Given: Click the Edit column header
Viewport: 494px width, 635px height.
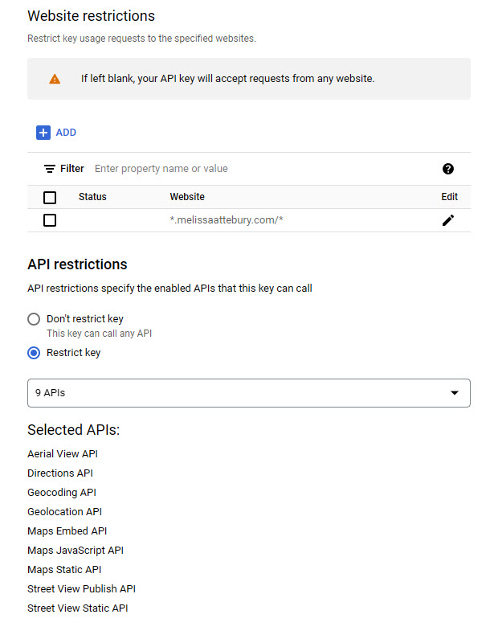Looking at the screenshot, I should 450,197.
